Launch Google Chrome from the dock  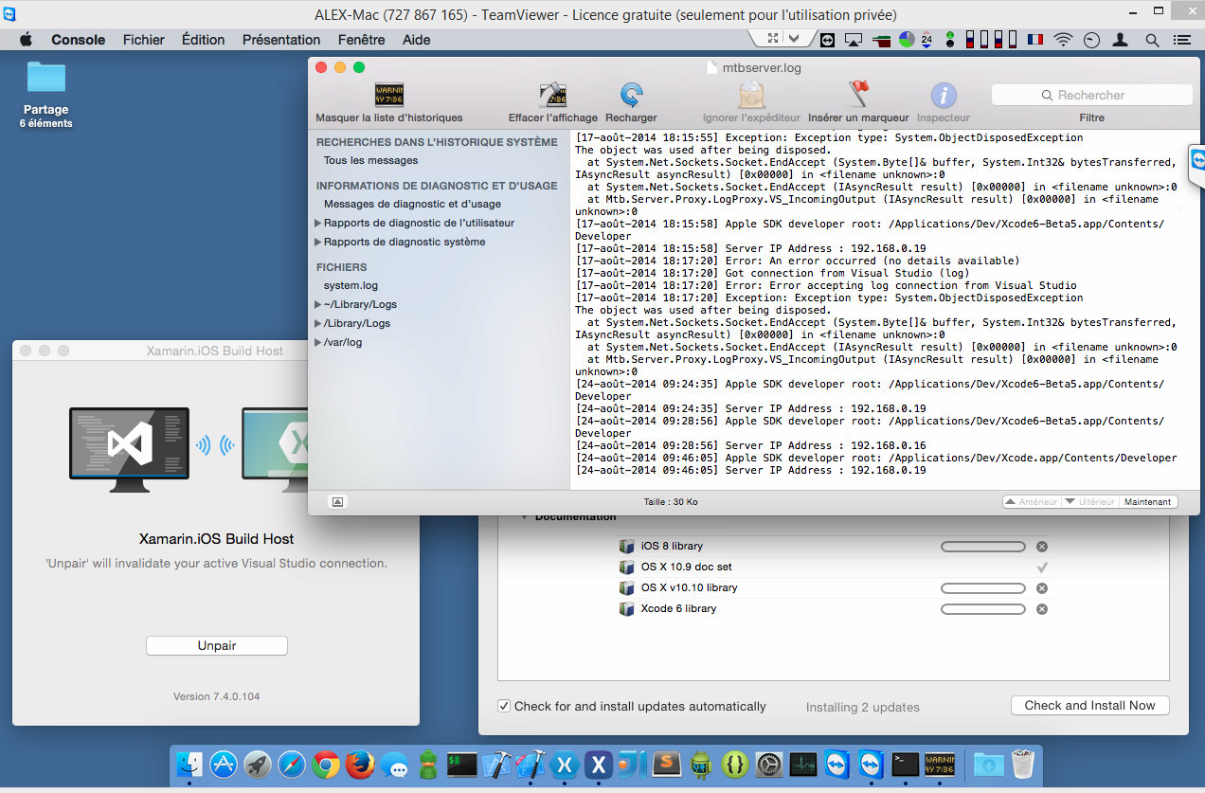click(x=326, y=764)
